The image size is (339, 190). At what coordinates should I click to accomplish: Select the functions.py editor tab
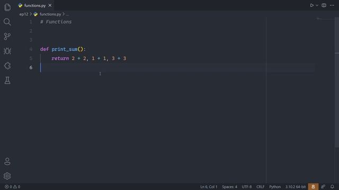pyautogui.click(x=35, y=5)
